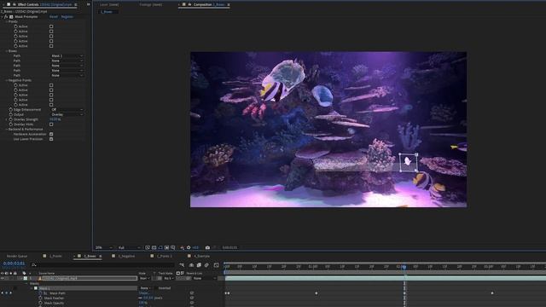Open the Edge Enhancement dropdown
Screen dimensions: 546x307
click(67, 110)
